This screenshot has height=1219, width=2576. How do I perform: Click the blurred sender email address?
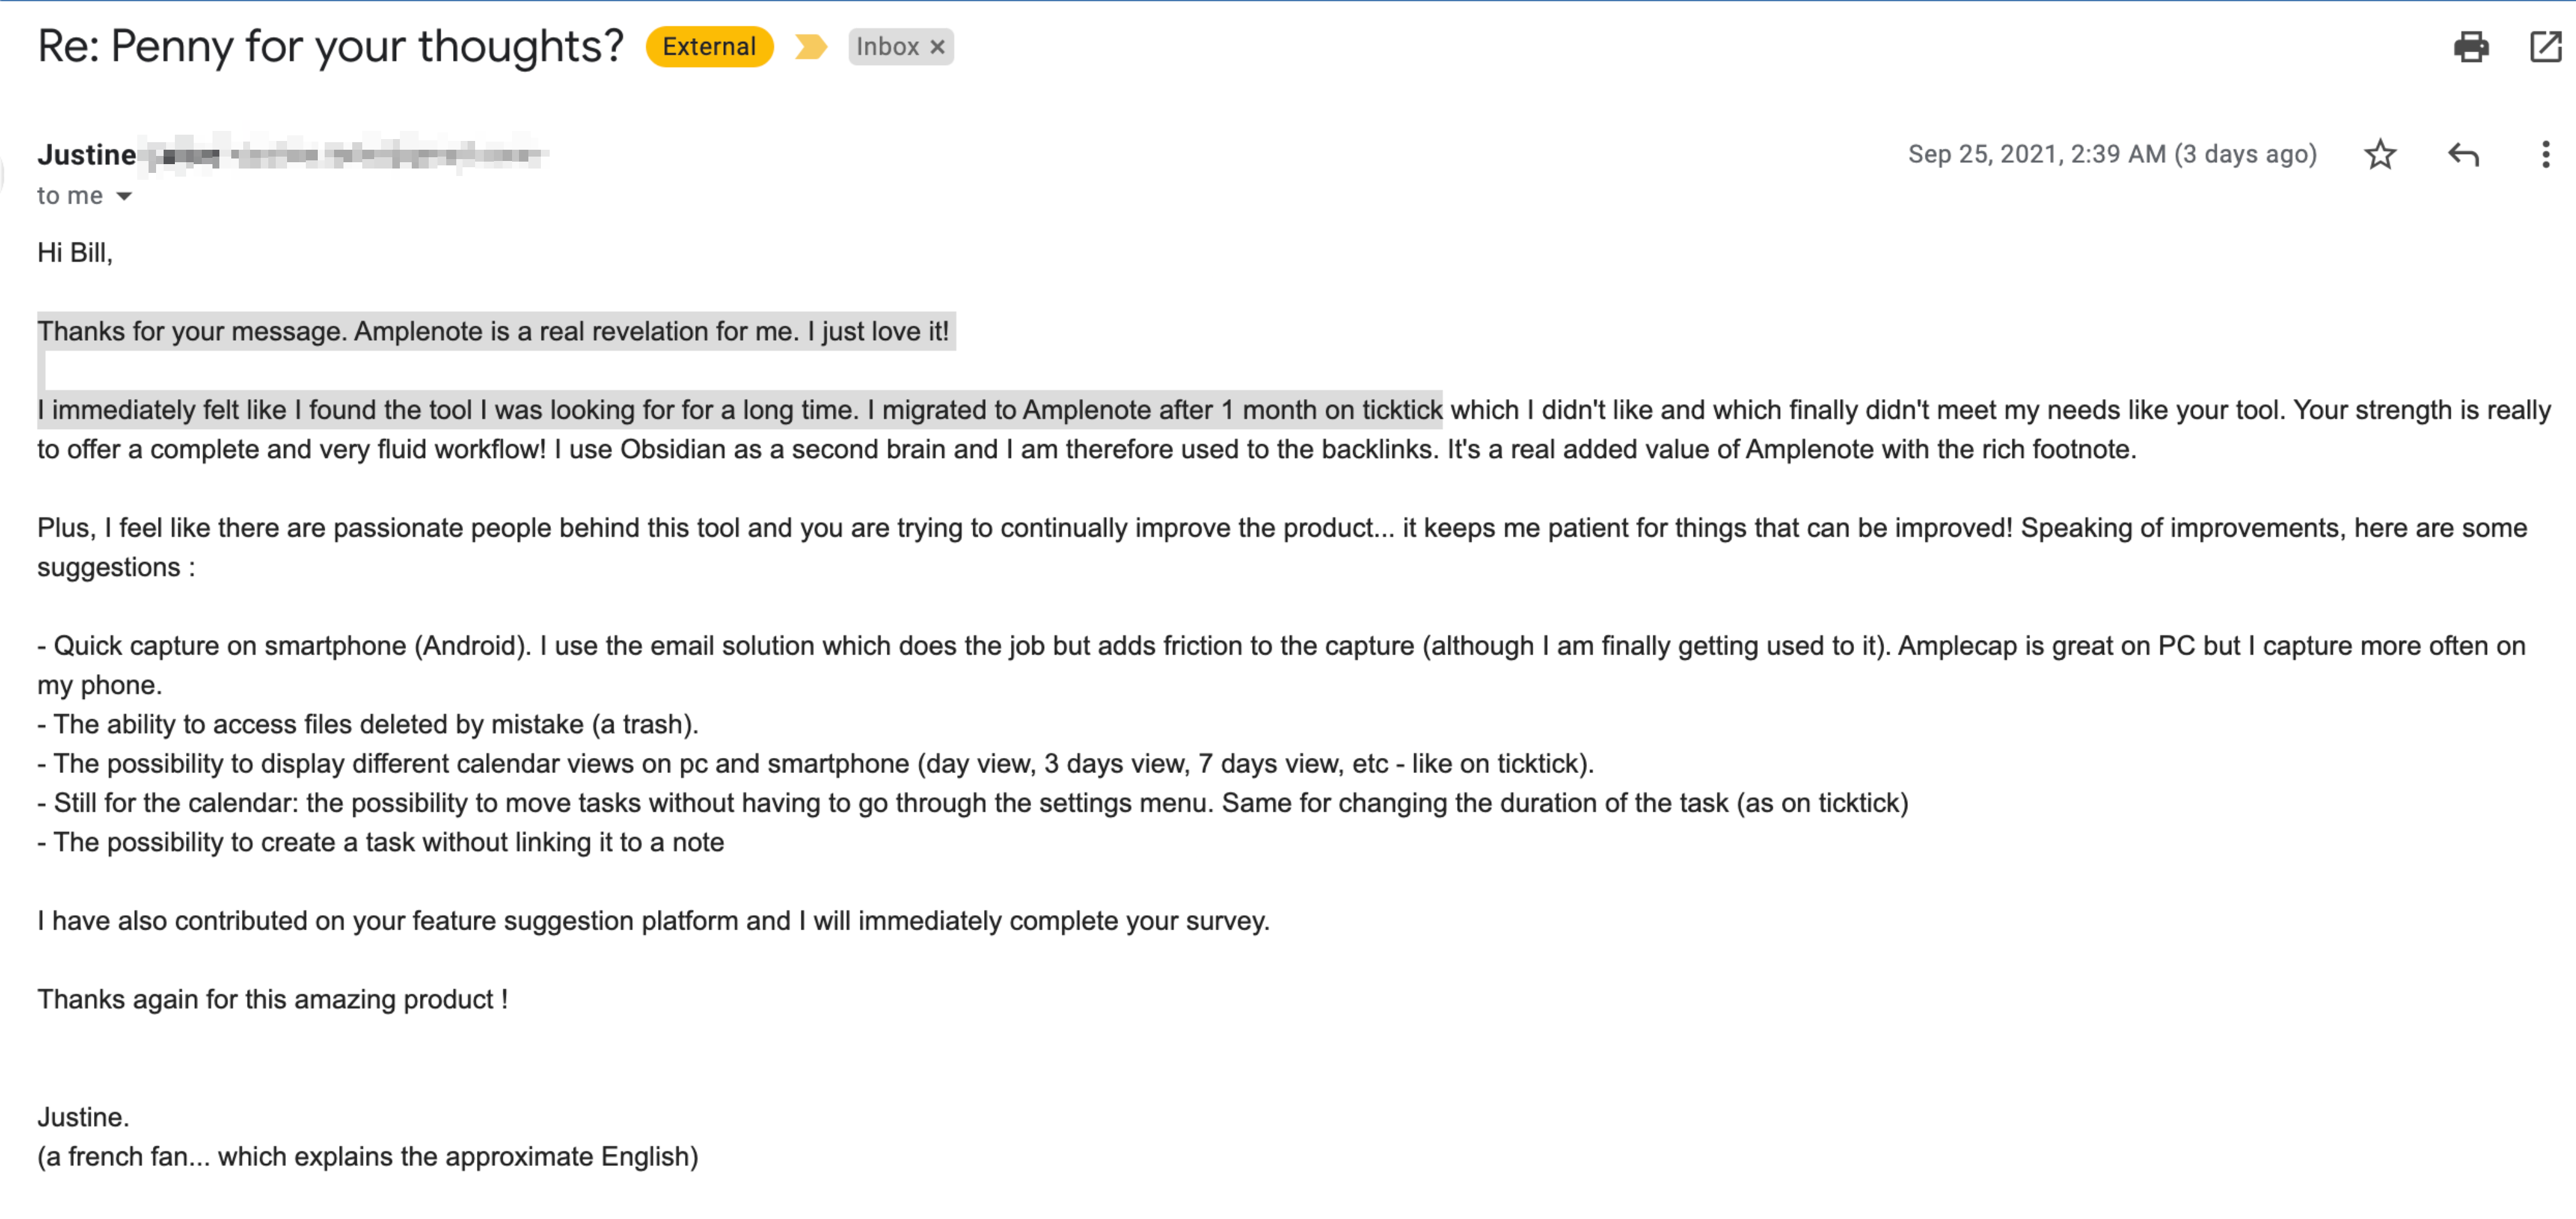pyautogui.click(x=345, y=155)
